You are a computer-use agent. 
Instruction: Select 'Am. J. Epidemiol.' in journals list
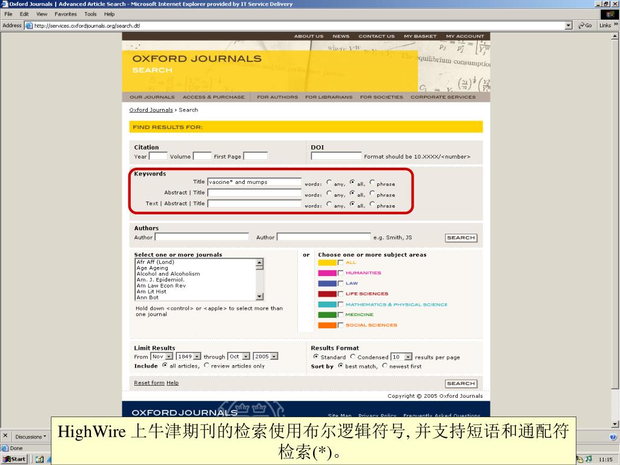coord(160,280)
